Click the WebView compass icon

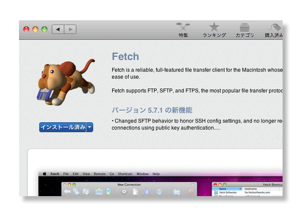[159, 192]
